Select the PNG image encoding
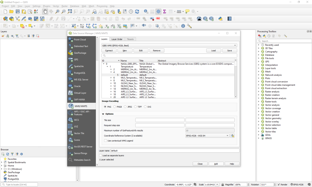Viewport: 312px width, 187px height. [x=105, y=107]
